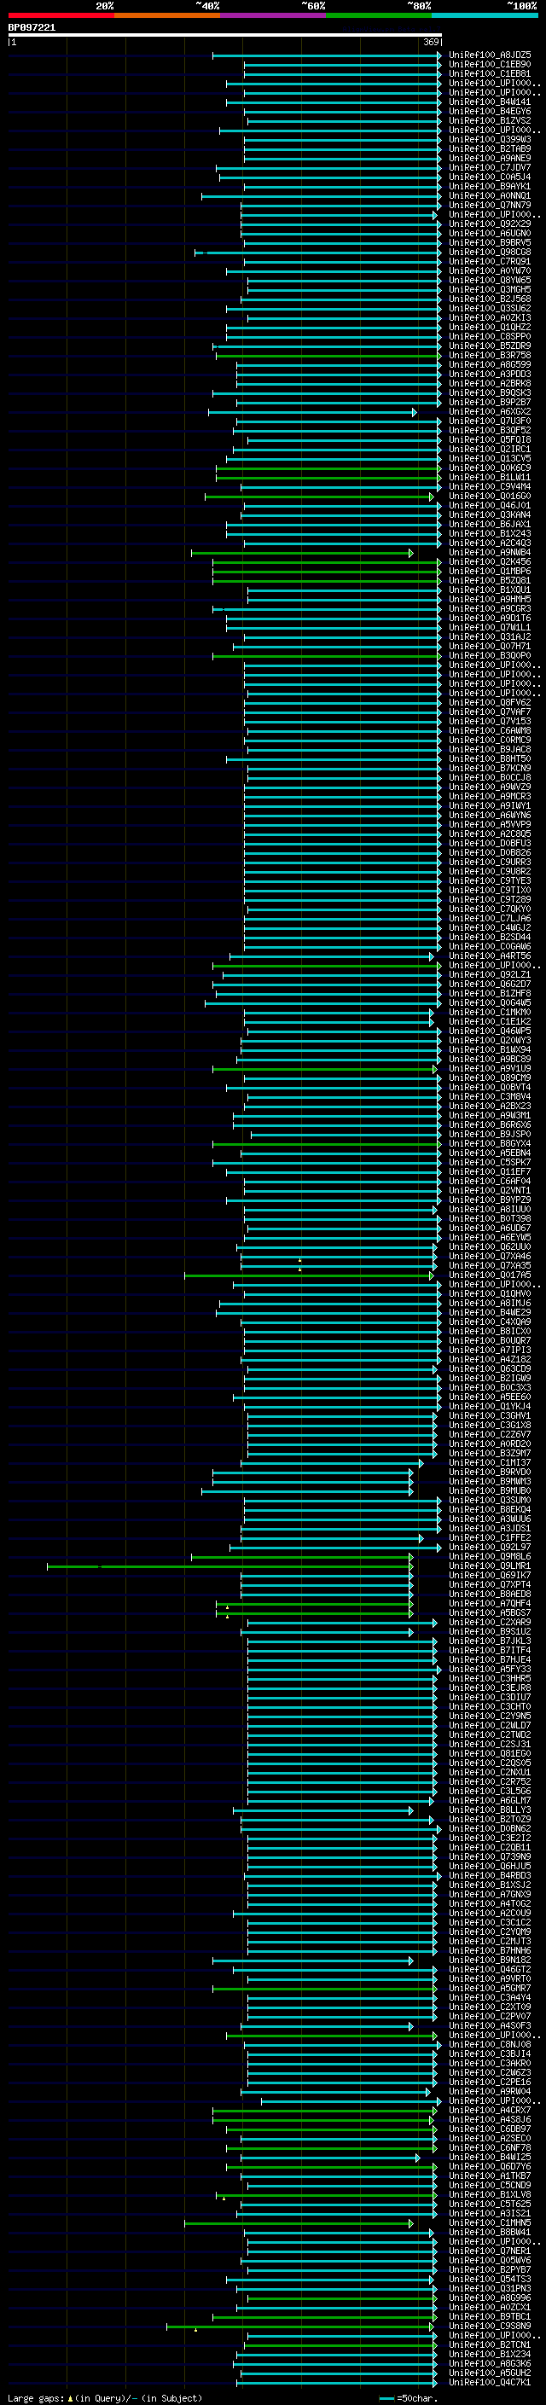Click the UniRef100_Q399W3 hit name
Image resolution: width=546 pixels, height=2405 pixels.
coord(490,140)
